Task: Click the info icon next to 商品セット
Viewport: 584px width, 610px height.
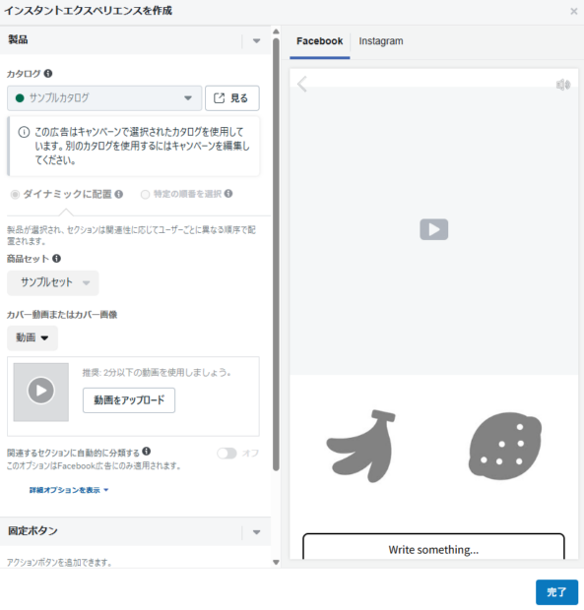Action: pos(56,259)
